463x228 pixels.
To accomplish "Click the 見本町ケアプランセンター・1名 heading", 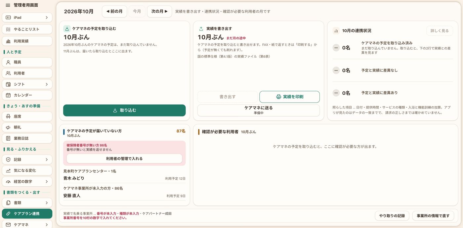I will click(90, 171).
